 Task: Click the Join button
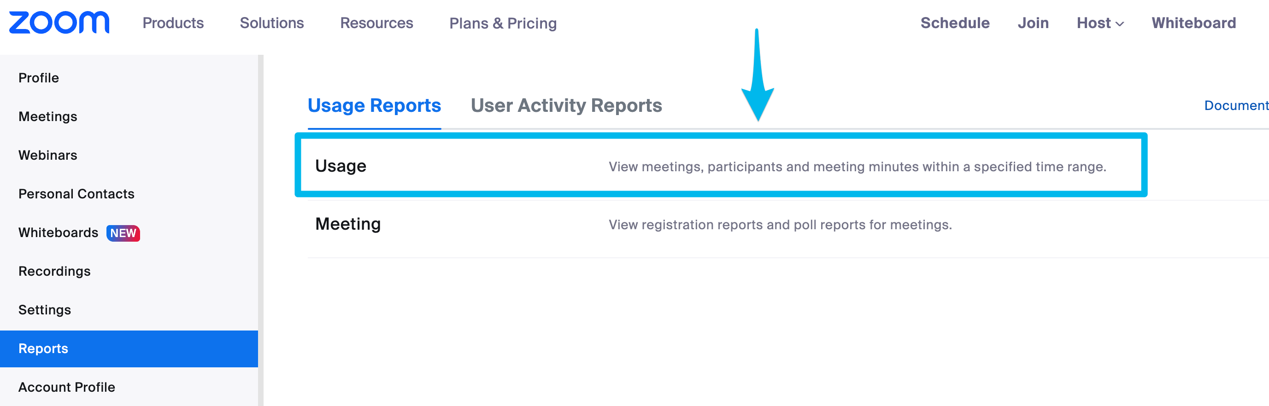click(1033, 23)
